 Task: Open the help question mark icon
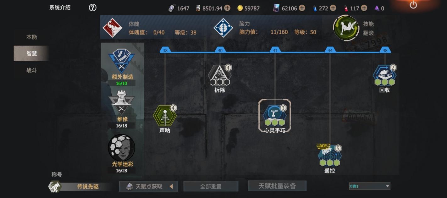click(x=92, y=8)
